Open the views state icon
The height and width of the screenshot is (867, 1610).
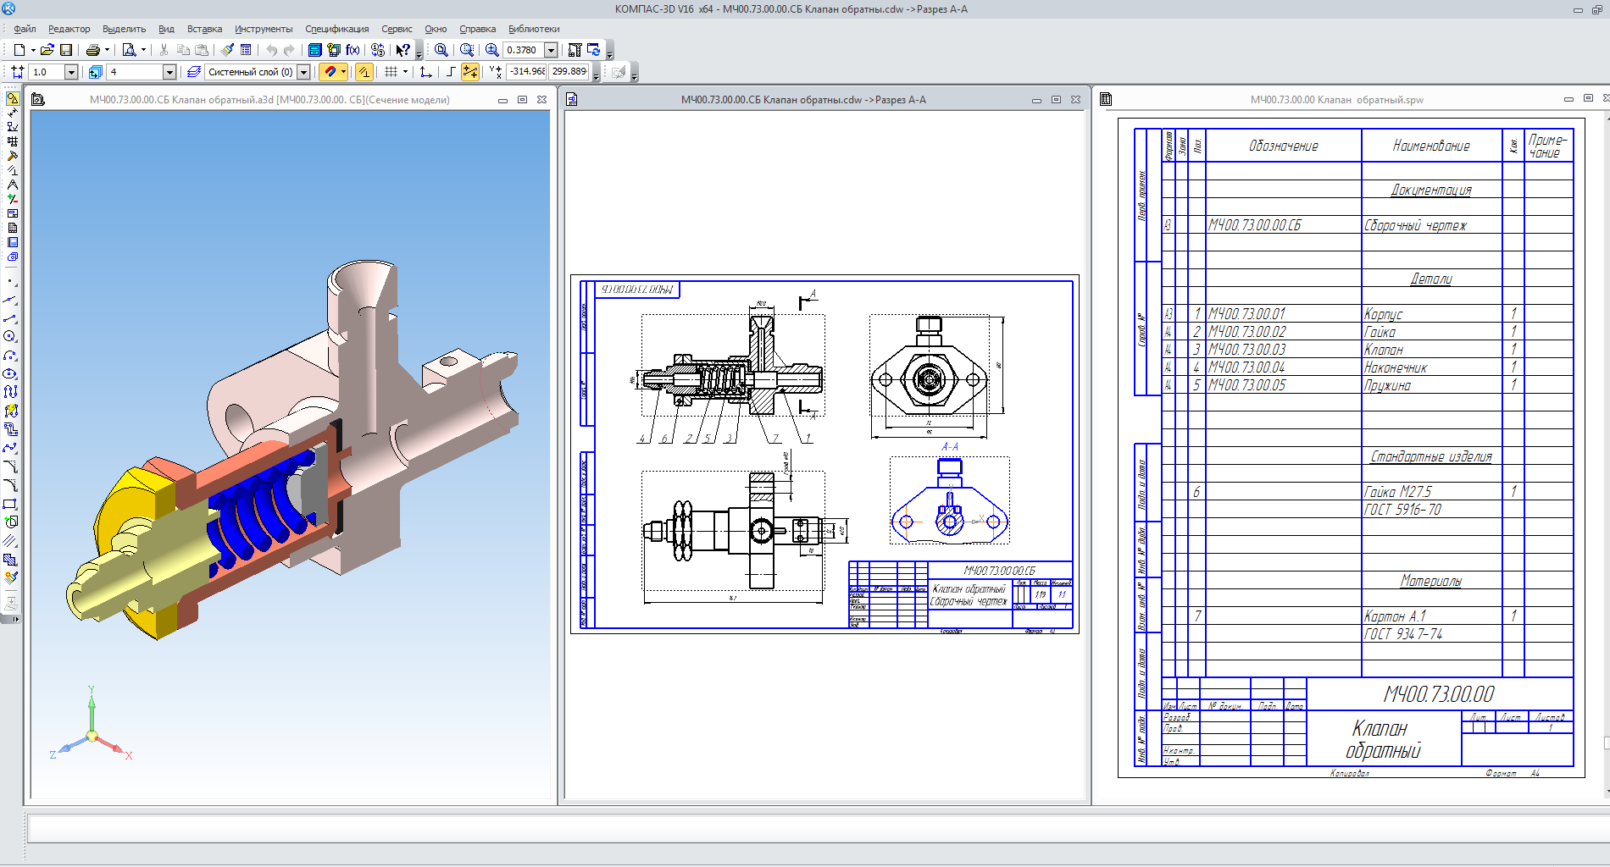pos(95,72)
